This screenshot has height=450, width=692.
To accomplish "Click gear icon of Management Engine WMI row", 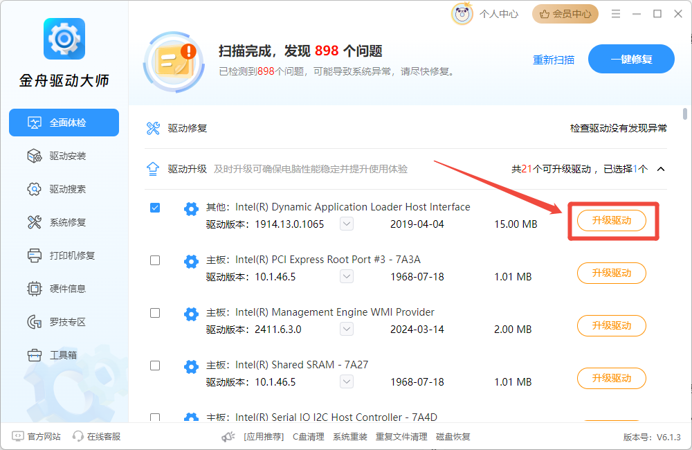I will pyautogui.click(x=191, y=314).
